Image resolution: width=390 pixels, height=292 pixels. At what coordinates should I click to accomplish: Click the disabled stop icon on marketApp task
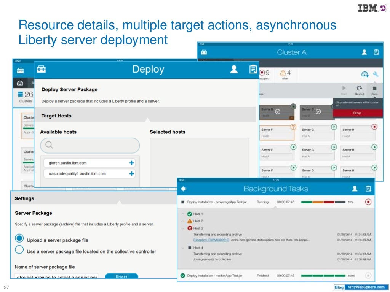[x=368, y=275]
